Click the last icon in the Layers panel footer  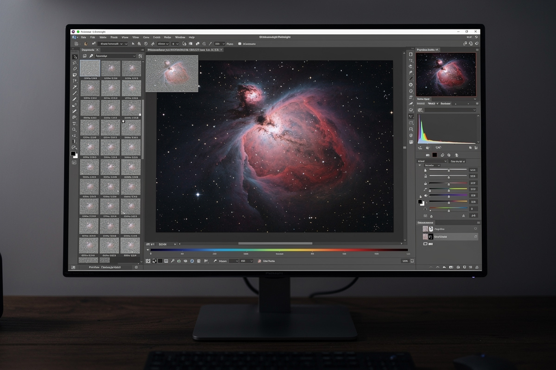click(477, 267)
